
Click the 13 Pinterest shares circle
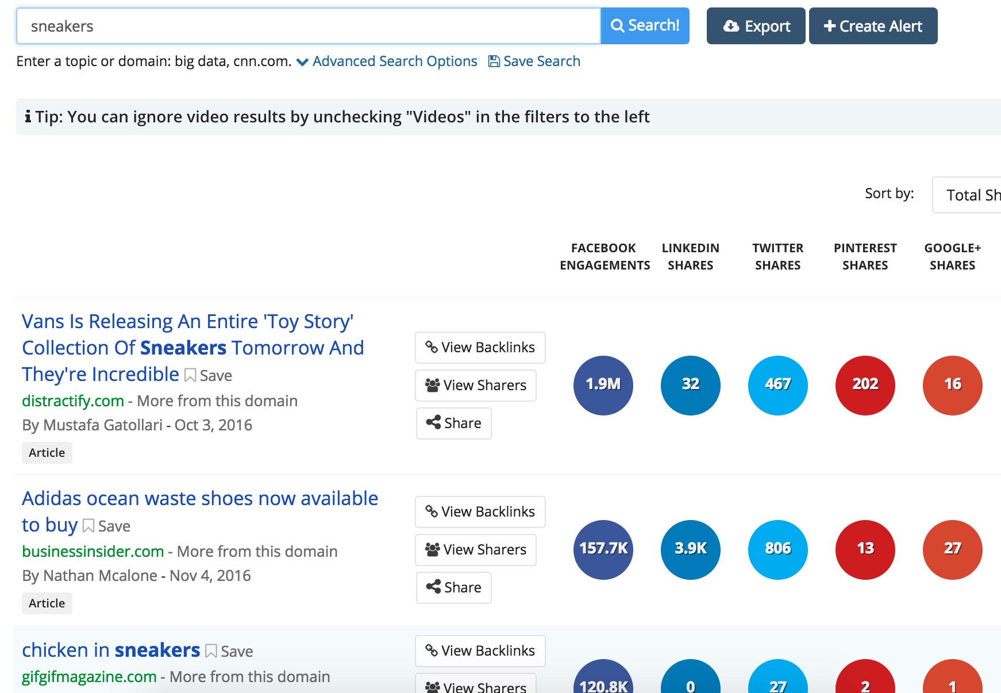click(865, 549)
